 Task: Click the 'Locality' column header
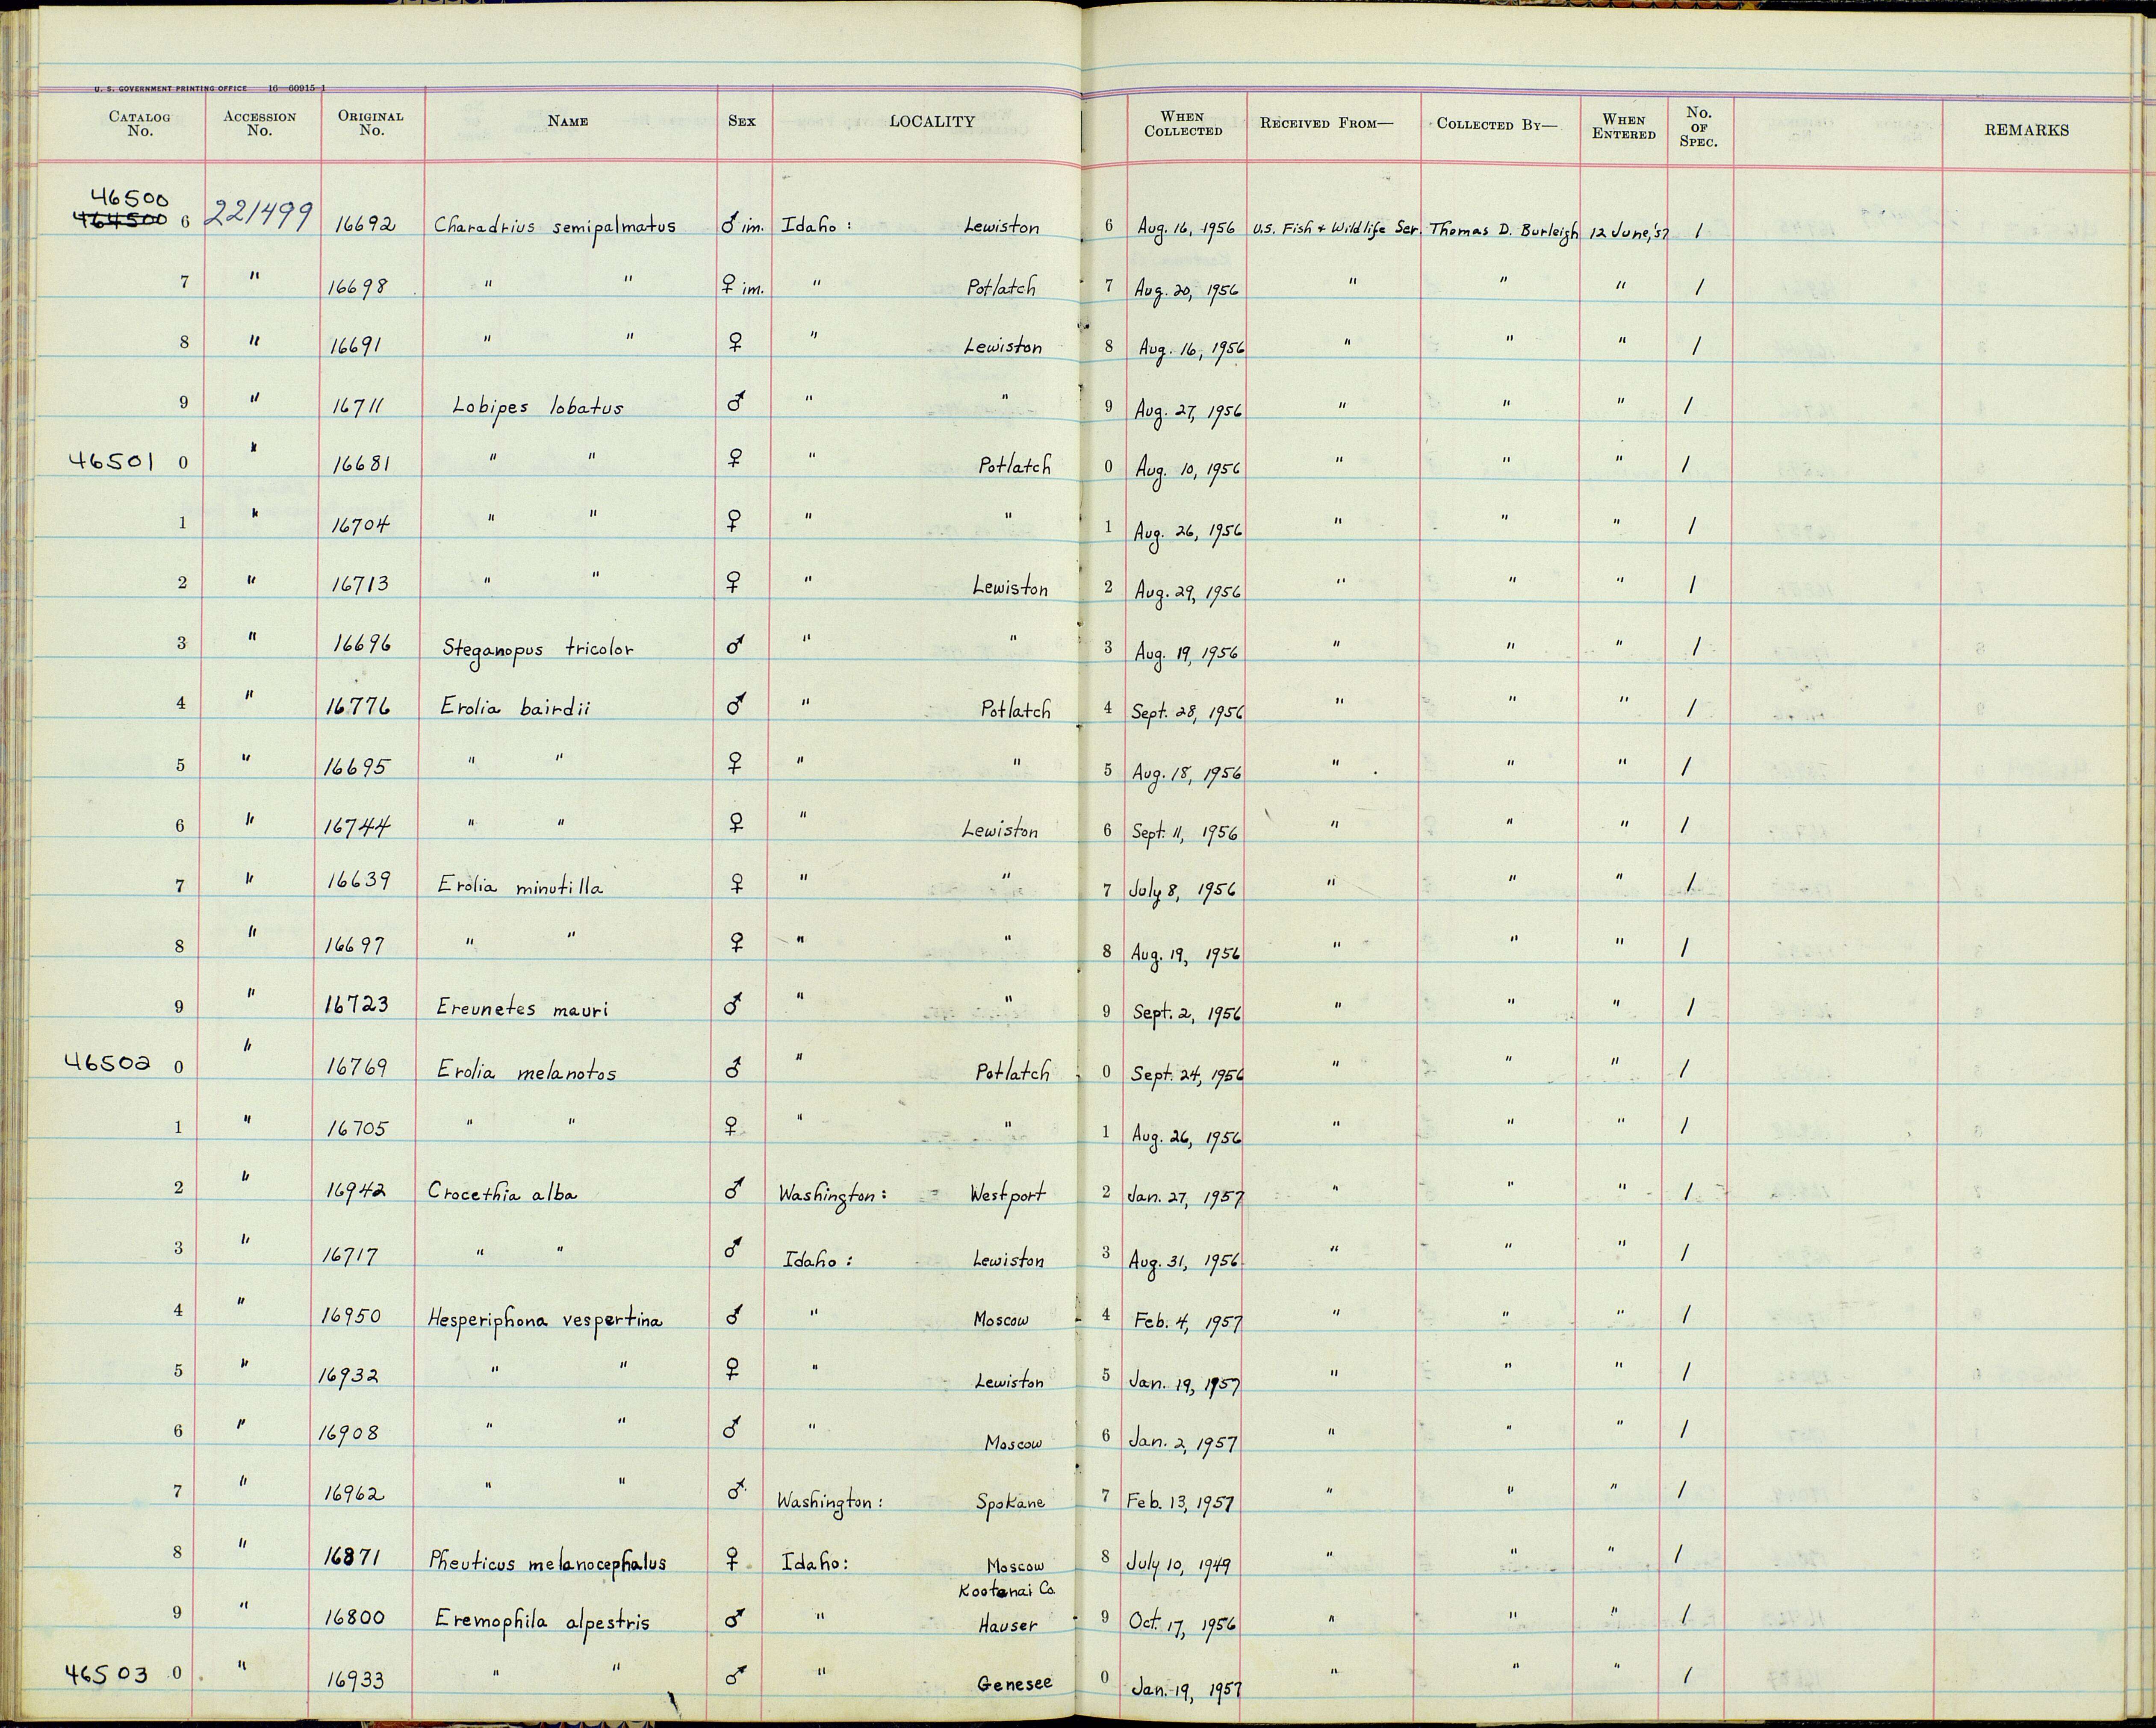coord(932,121)
